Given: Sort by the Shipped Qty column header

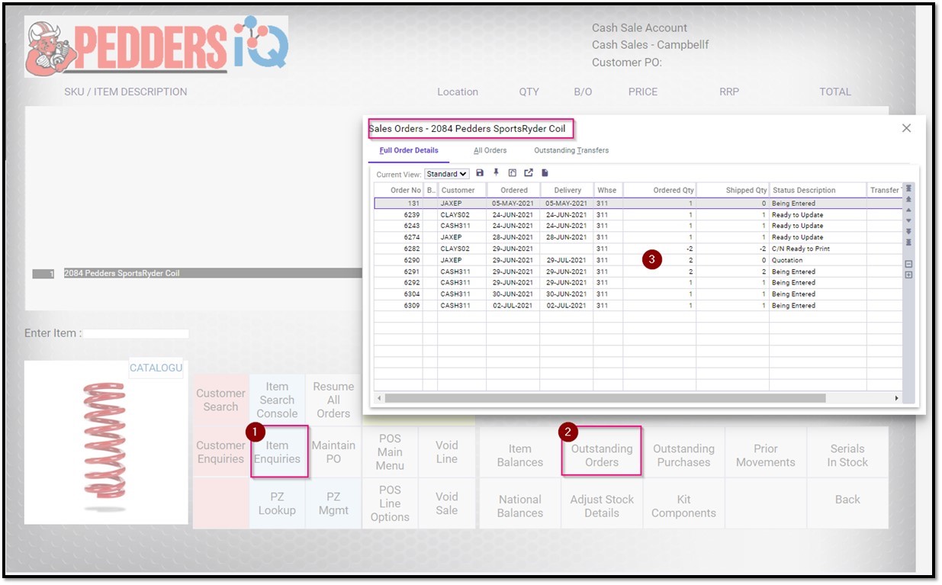Looking at the screenshot, I should point(733,190).
